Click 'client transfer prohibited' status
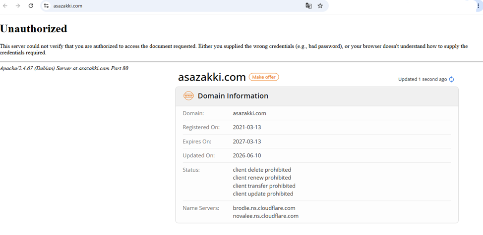The width and height of the screenshot is (483, 235). pos(264,186)
